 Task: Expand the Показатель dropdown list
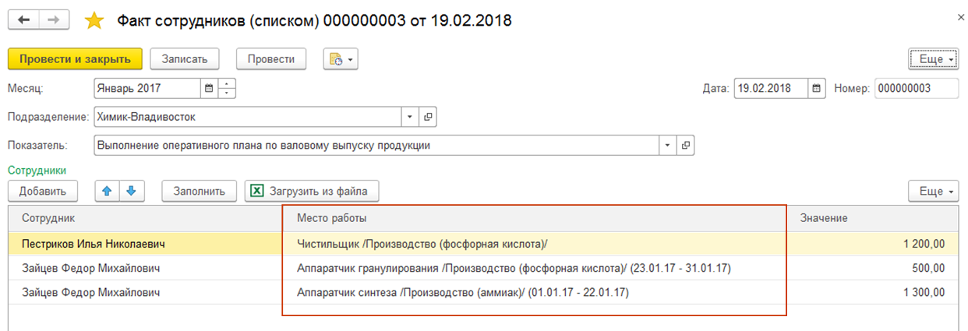669,145
